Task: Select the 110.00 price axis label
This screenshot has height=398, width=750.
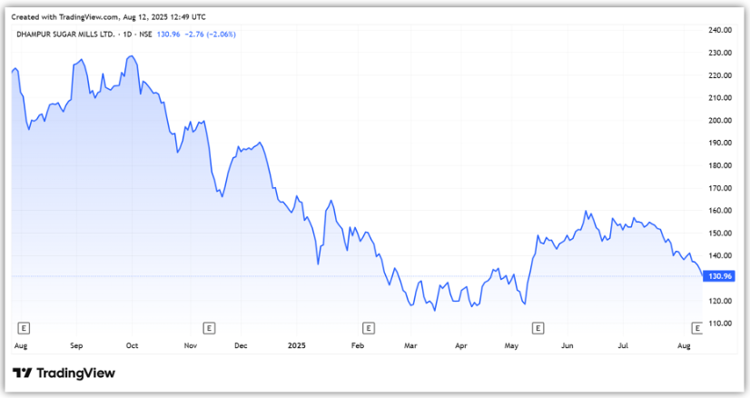Action: point(720,323)
